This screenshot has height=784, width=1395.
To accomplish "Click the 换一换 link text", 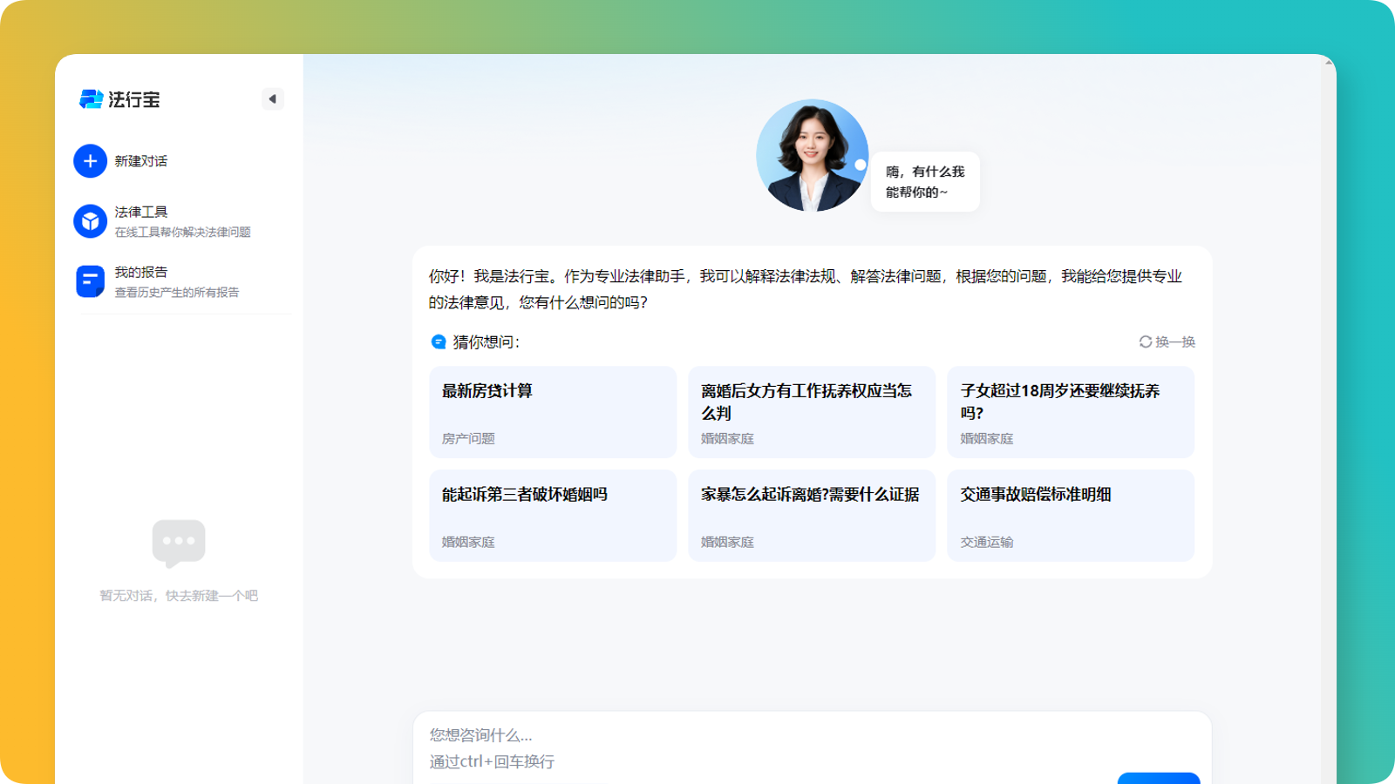I will pyautogui.click(x=1175, y=341).
